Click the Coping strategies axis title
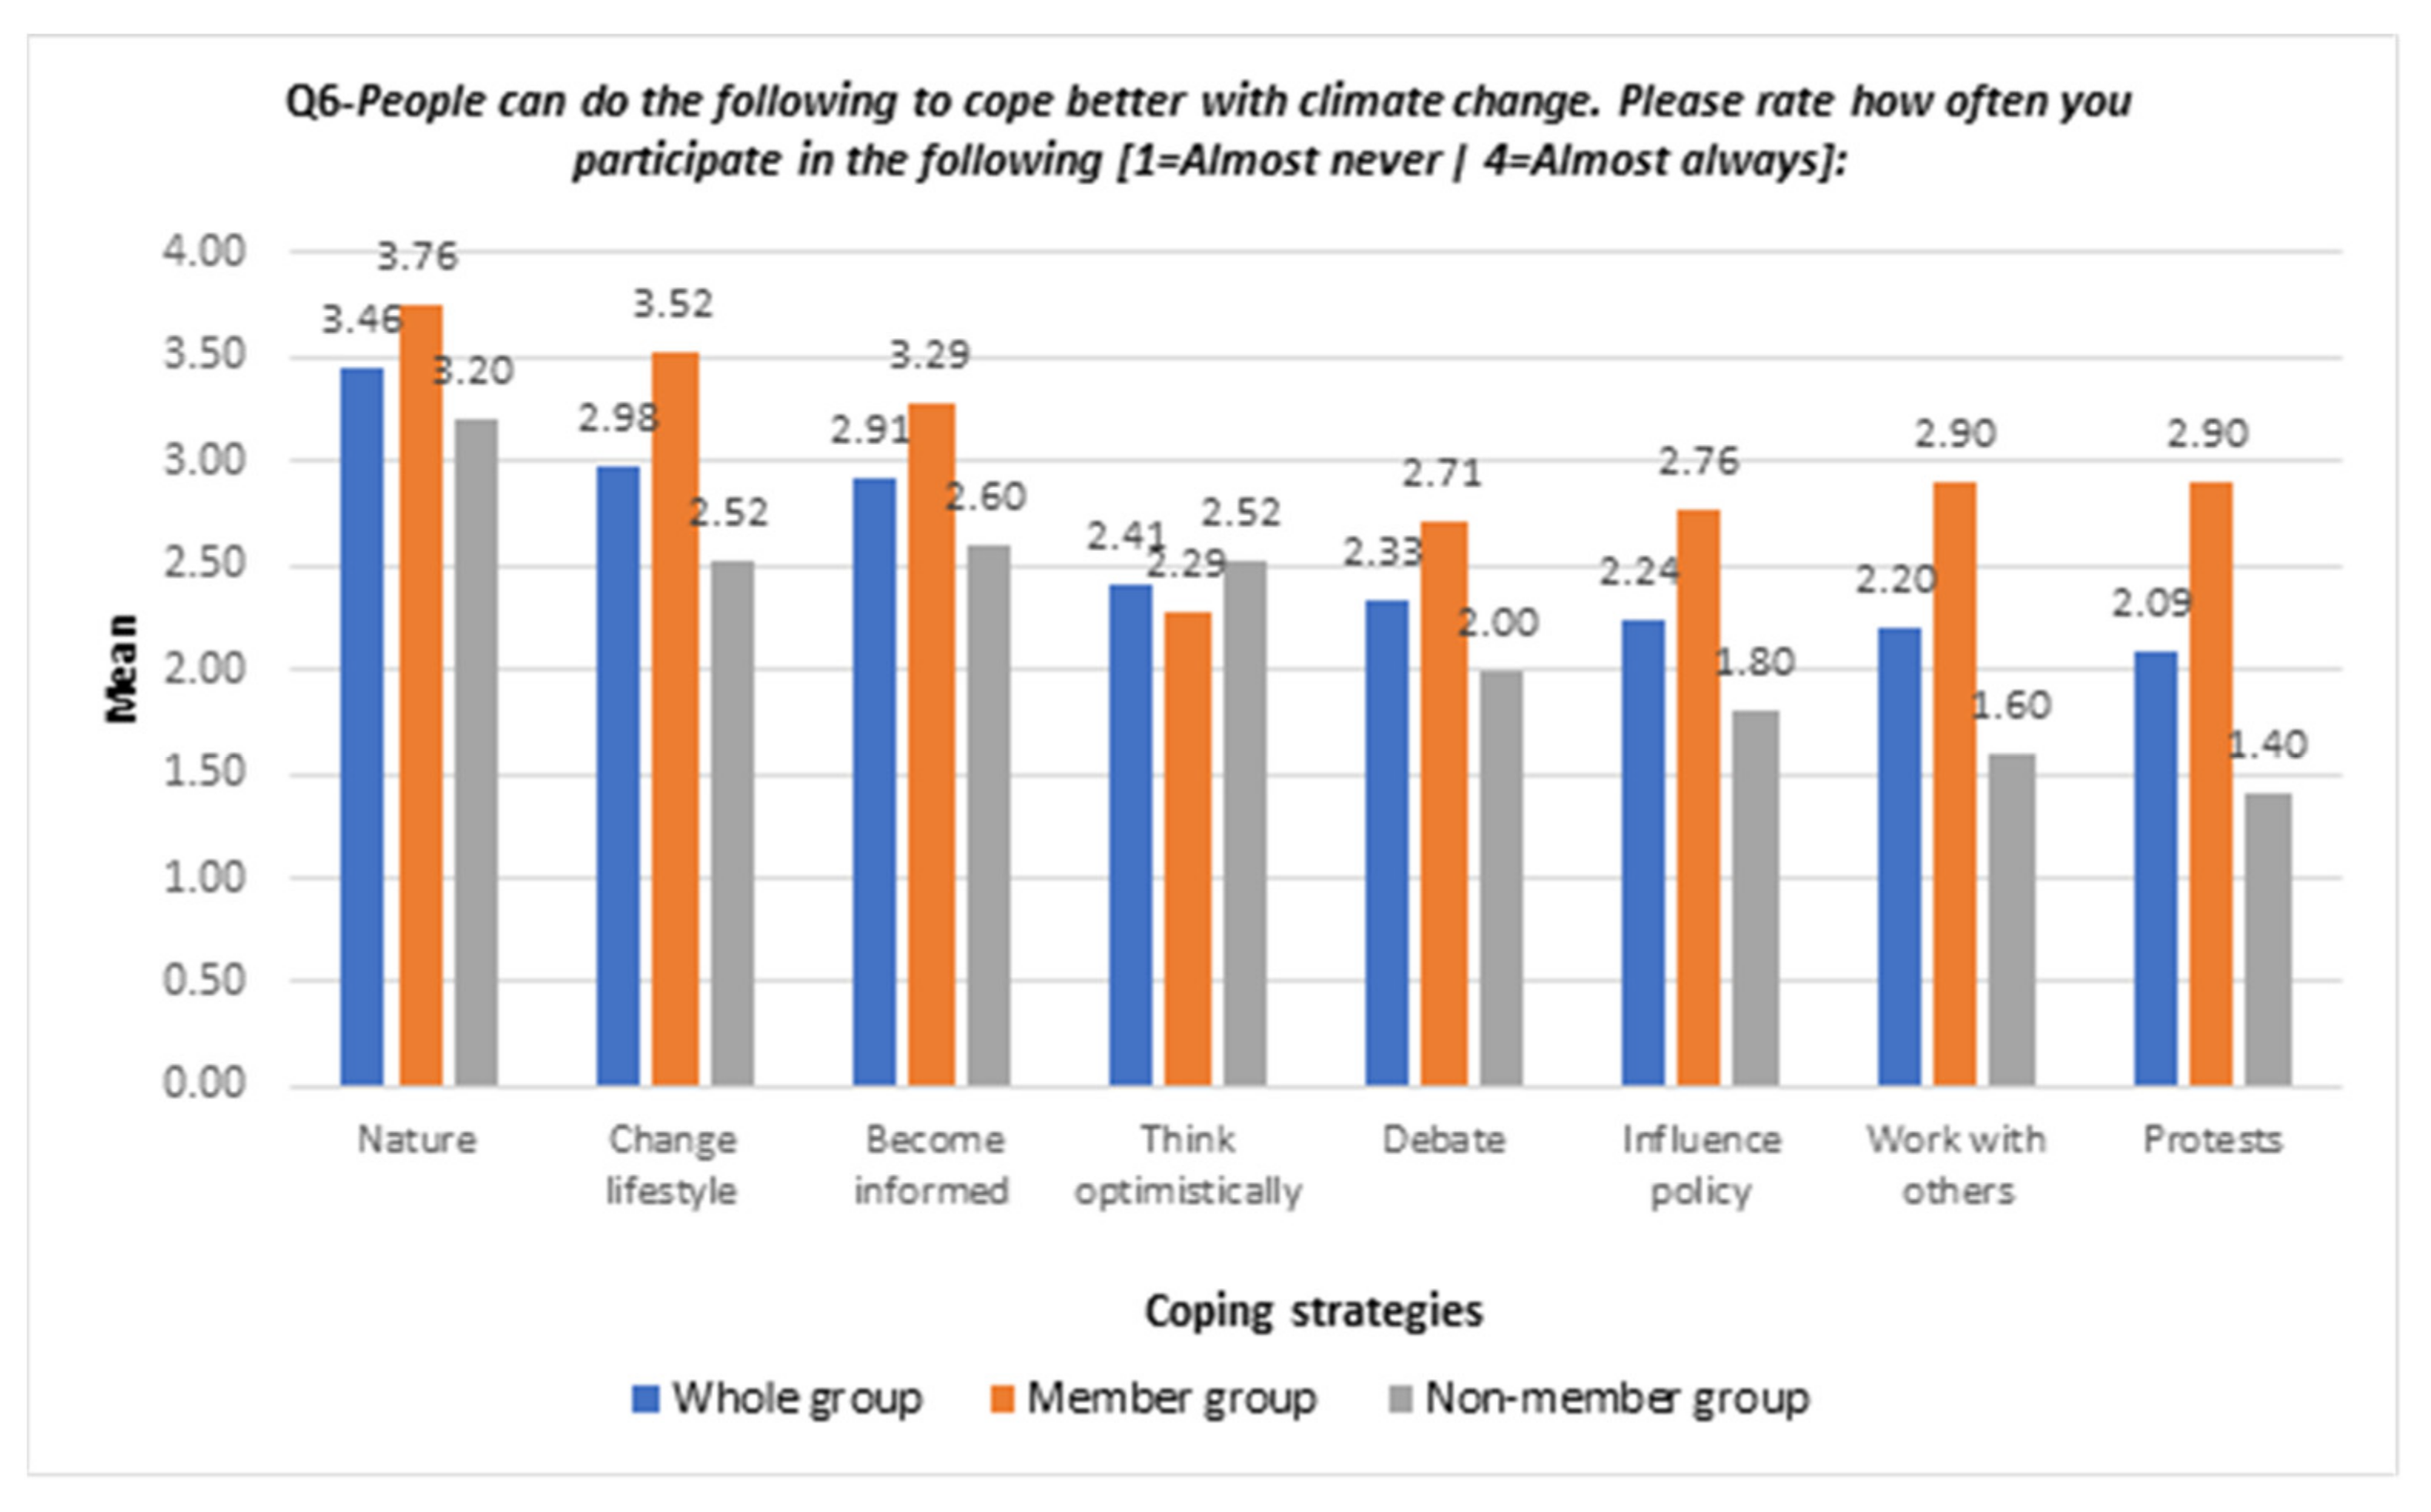 (x=1313, y=1310)
